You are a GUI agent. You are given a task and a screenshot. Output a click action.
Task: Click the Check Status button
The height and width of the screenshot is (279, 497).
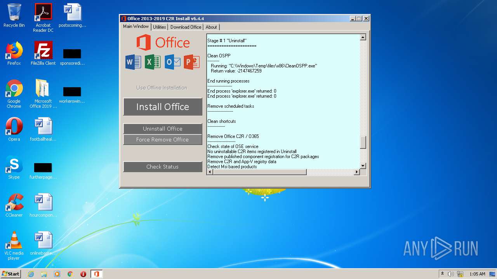click(163, 167)
